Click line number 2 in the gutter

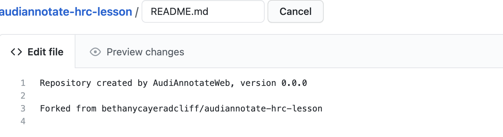[23, 96]
